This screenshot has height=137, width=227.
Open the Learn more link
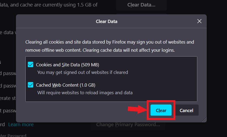[x=21, y=125]
